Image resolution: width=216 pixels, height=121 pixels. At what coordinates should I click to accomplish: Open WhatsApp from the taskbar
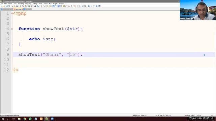(x=30, y=119)
